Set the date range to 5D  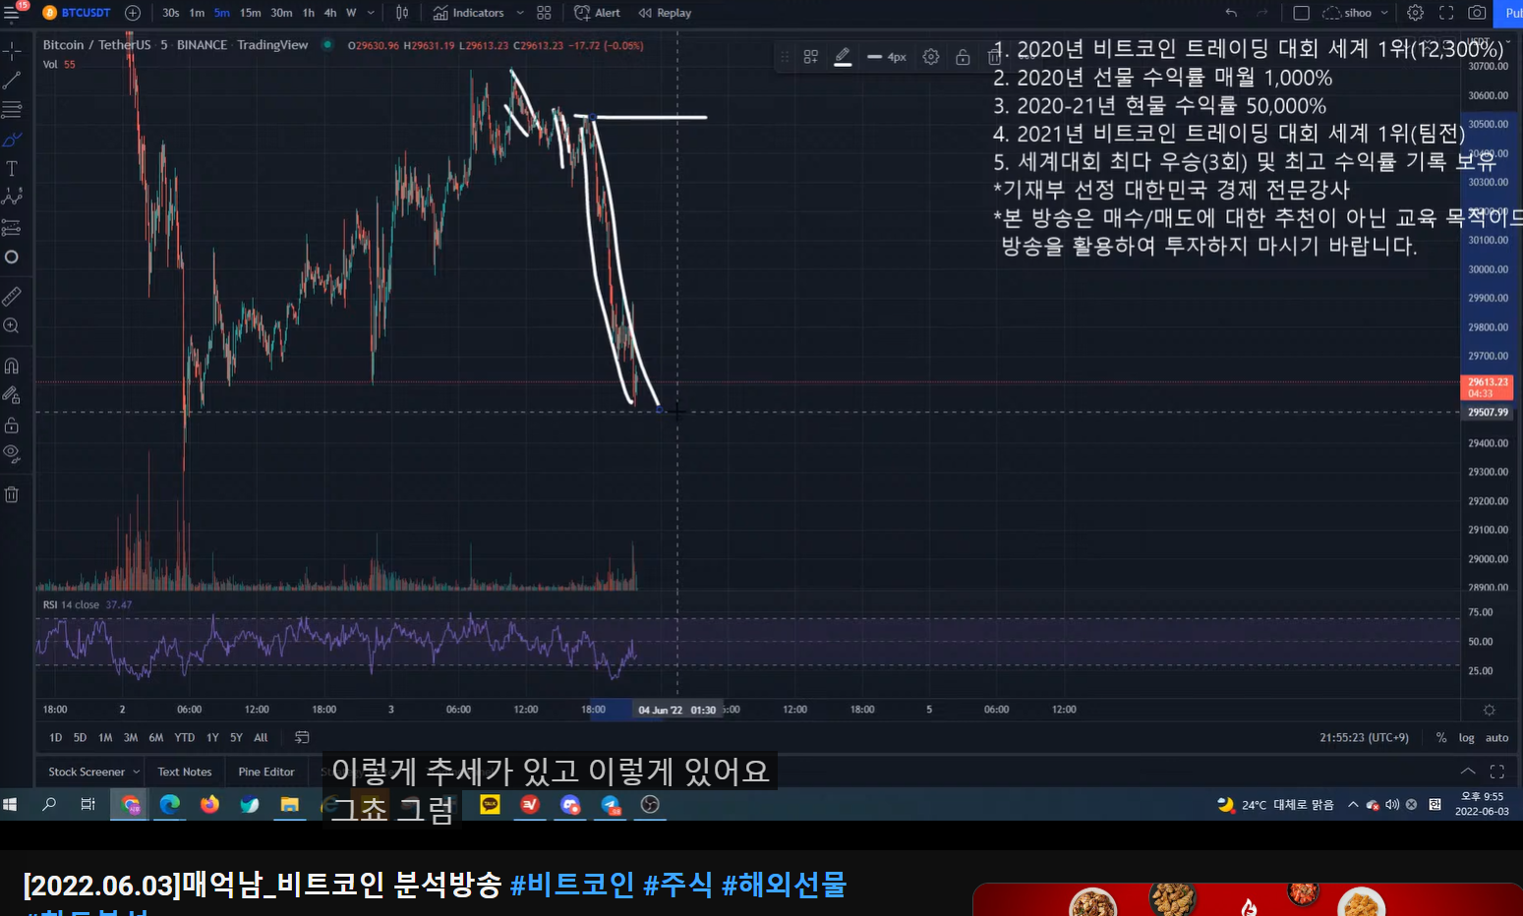81,737
